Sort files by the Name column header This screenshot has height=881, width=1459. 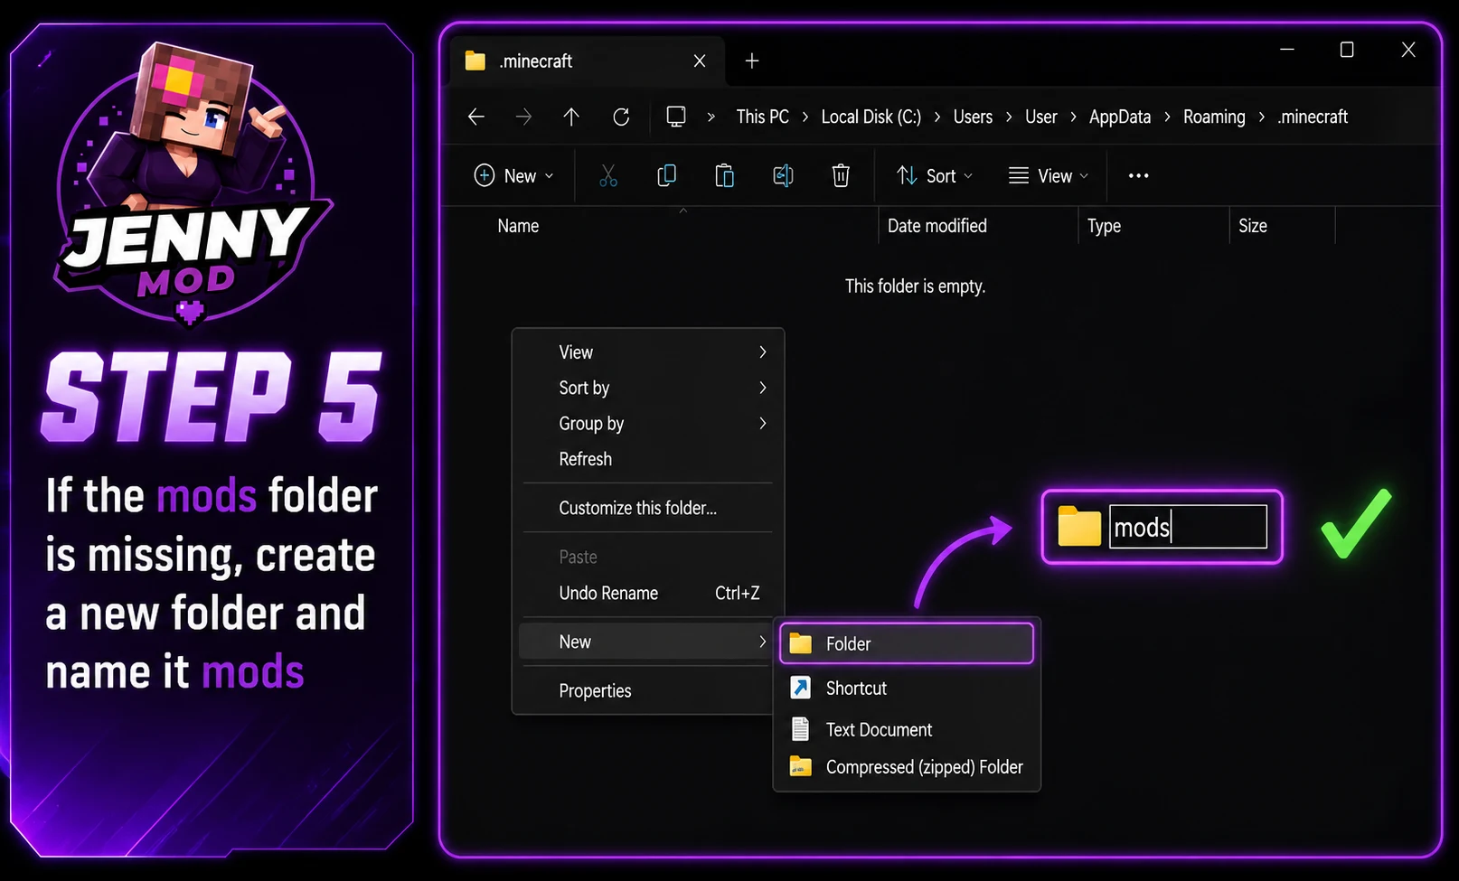click(518, 226)
